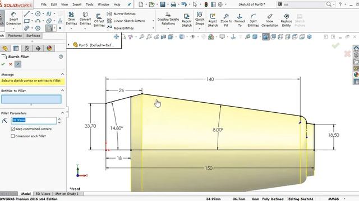Click Offset Entities tool
The image size is (359, 201).
pyautogui.click(x=99, y=21)
